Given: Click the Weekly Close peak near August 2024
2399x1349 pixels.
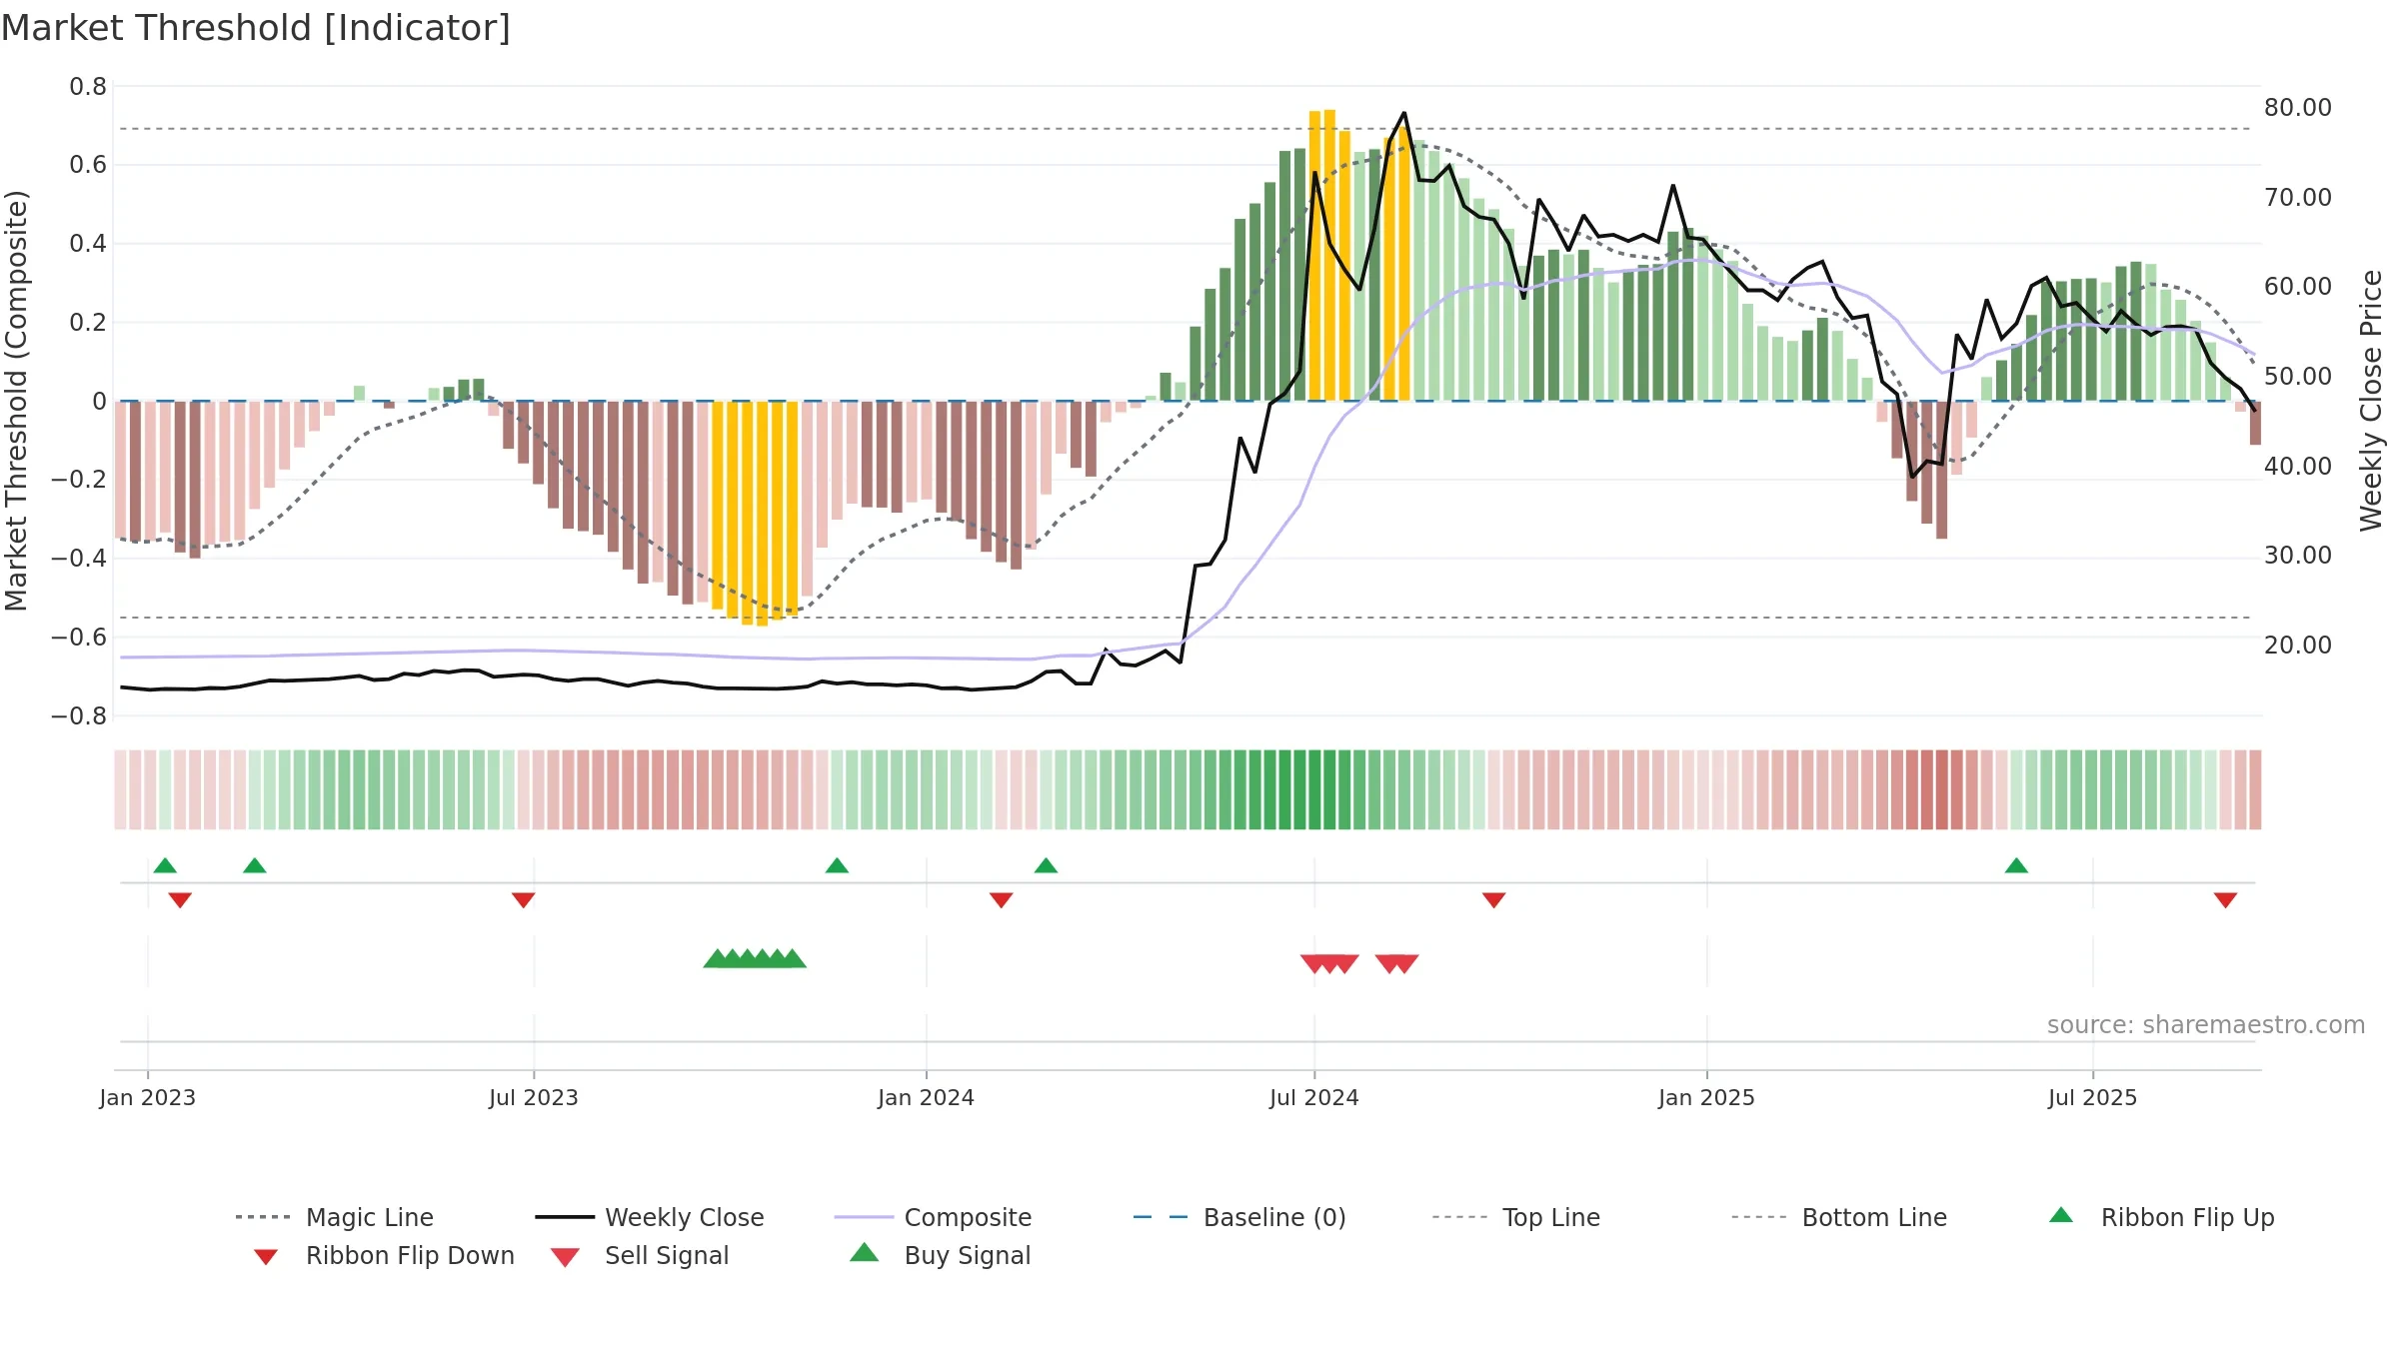Looking at the screenshot, I should 1404,113.
